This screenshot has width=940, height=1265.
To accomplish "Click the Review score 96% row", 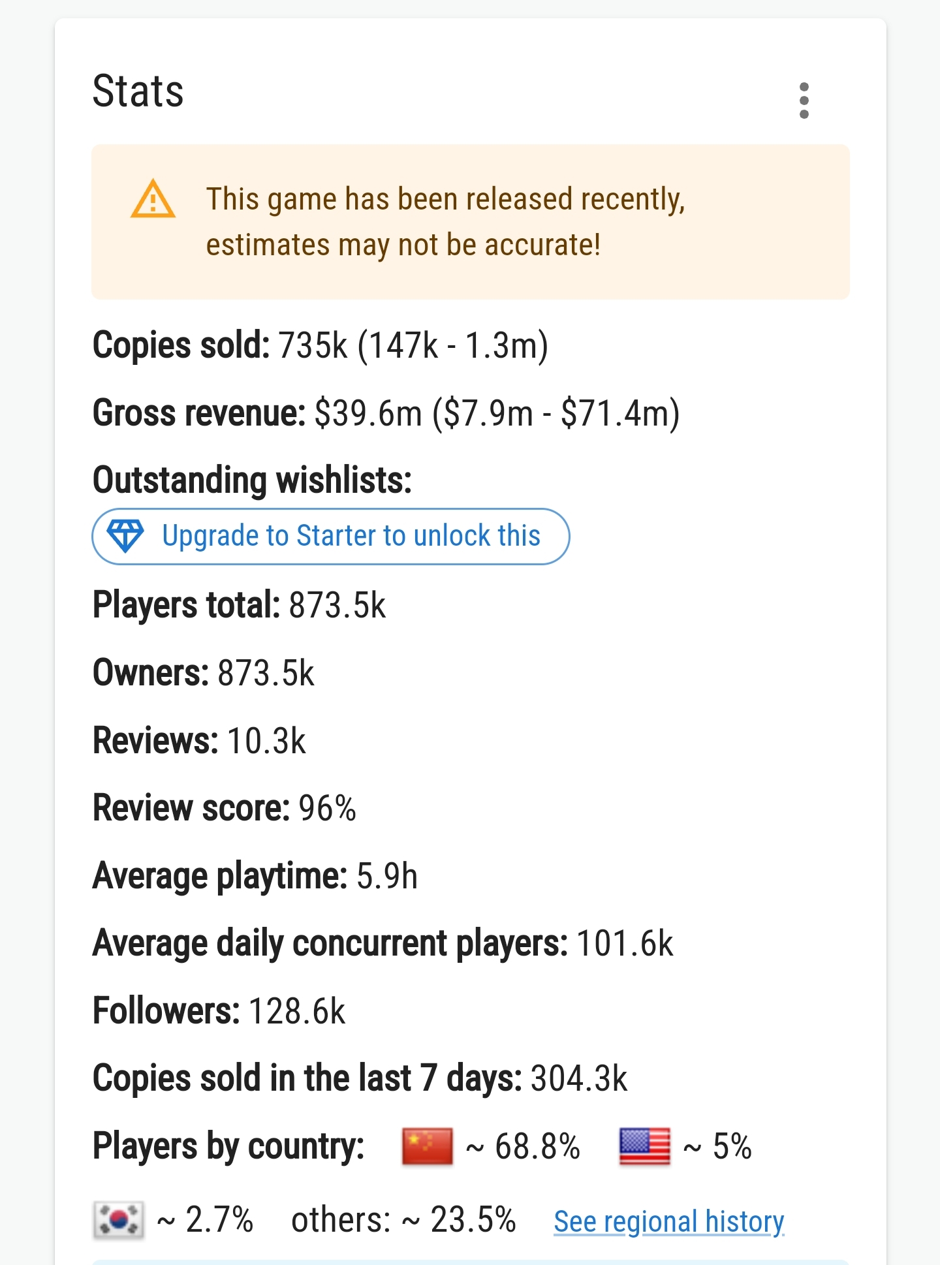I will (x=225, y=808).
